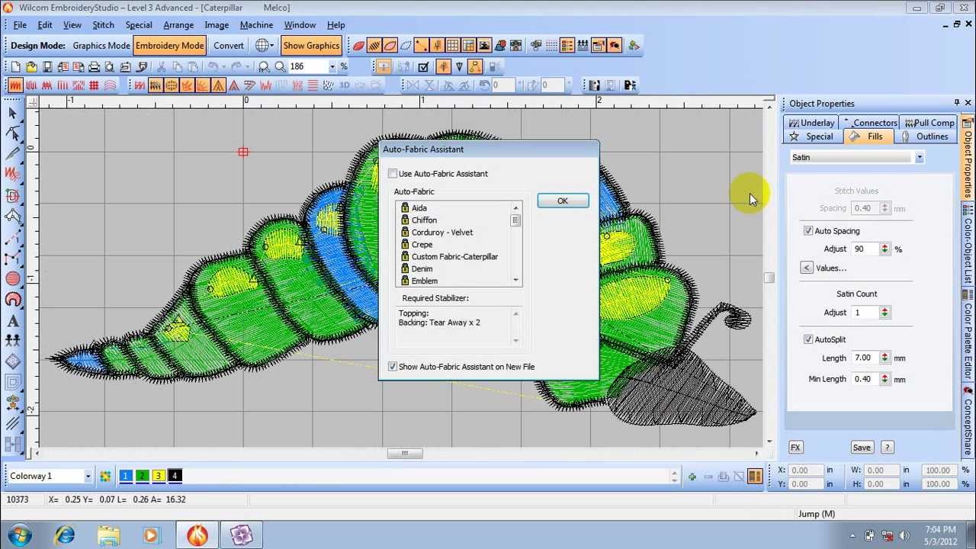The image size is (976, 549).
Task: Click the Convert button
Action: click(229, 46)
